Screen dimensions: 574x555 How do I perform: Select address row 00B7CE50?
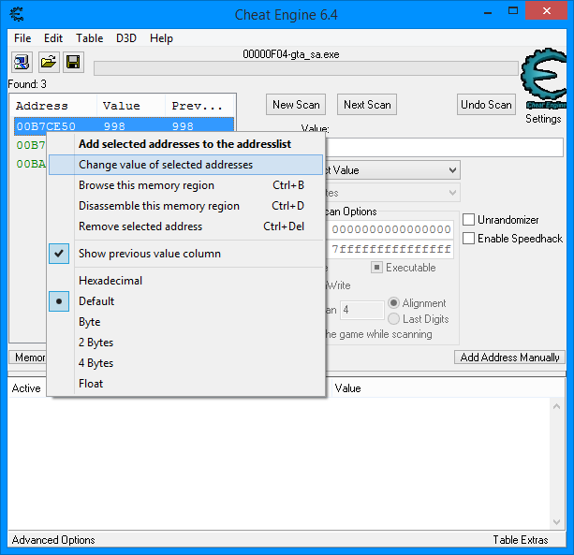coord(124,126)
